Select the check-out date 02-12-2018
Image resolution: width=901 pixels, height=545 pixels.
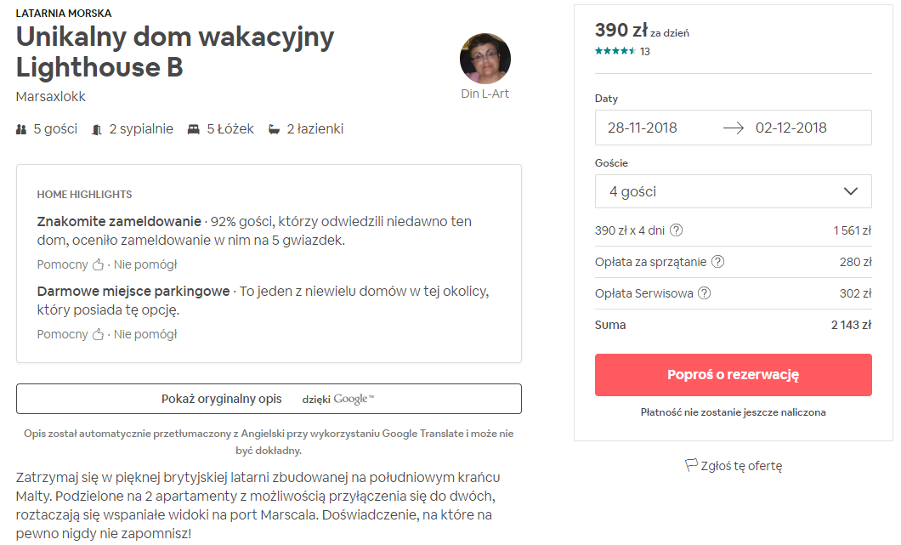click(790, 128)
